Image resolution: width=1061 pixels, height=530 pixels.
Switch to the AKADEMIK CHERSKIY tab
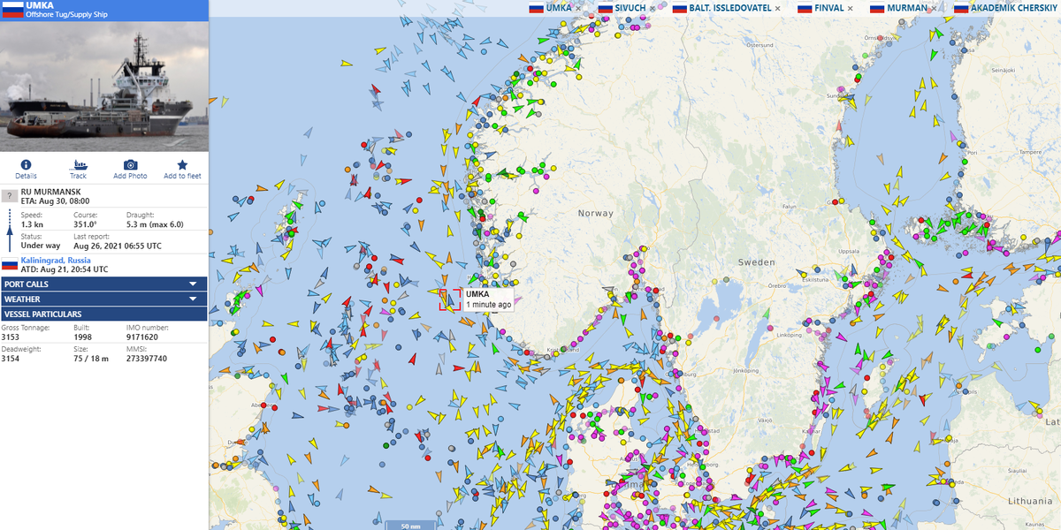pos(1015,8)
